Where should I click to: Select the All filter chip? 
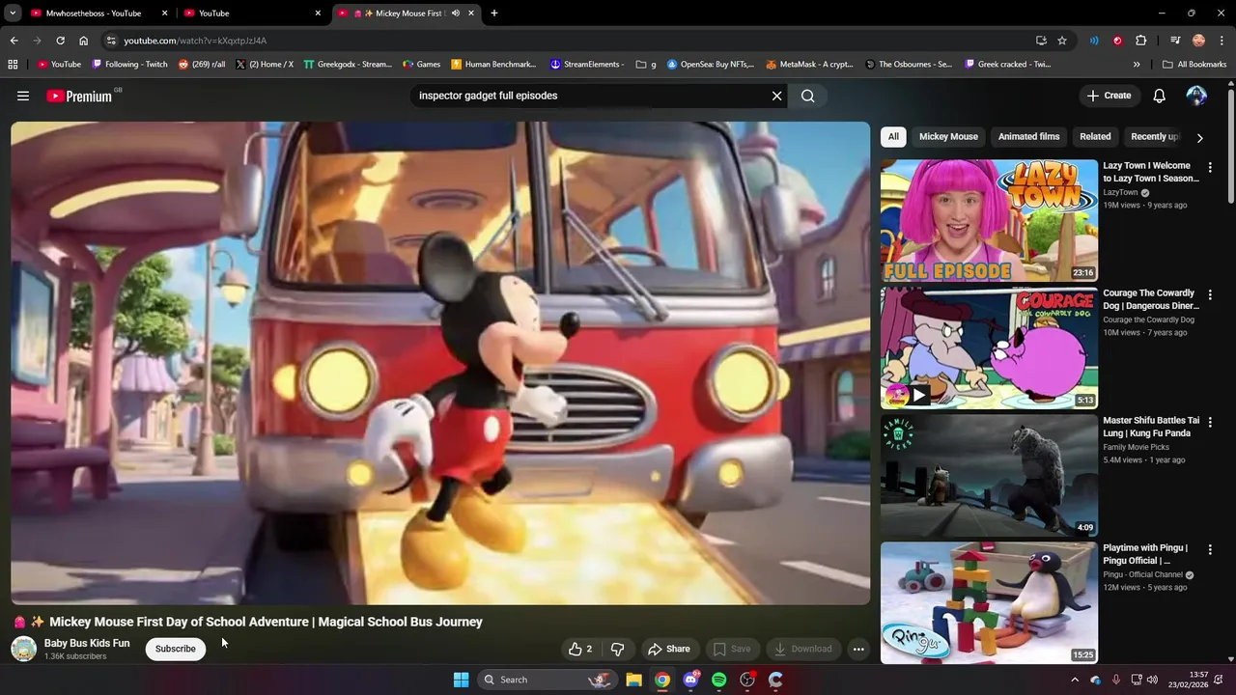(893, 137)
